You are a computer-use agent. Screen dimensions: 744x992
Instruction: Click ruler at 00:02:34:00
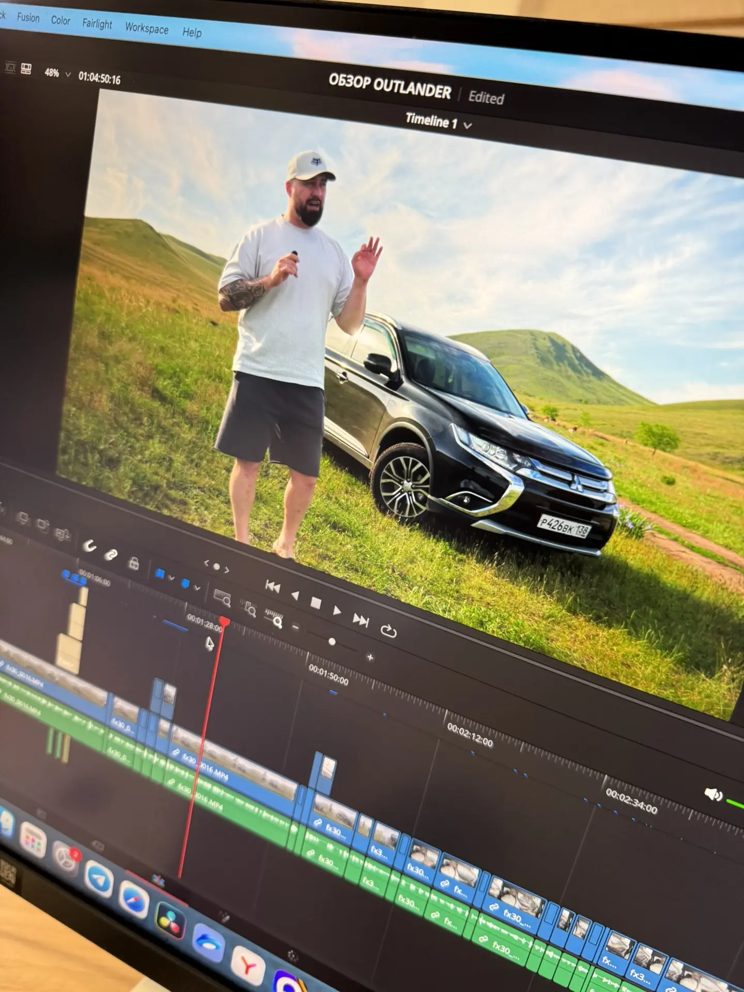point(631,801)
